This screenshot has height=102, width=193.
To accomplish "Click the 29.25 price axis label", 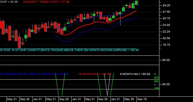I will (x=166, y=6).
